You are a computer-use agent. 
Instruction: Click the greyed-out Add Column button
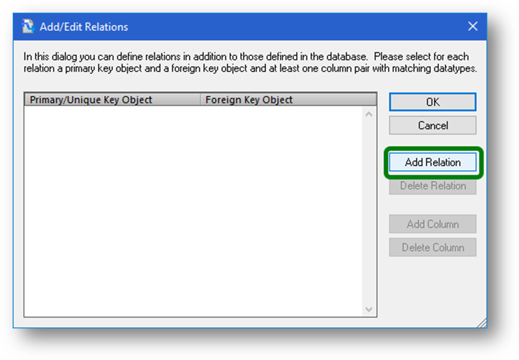click(x=433, y=224)
